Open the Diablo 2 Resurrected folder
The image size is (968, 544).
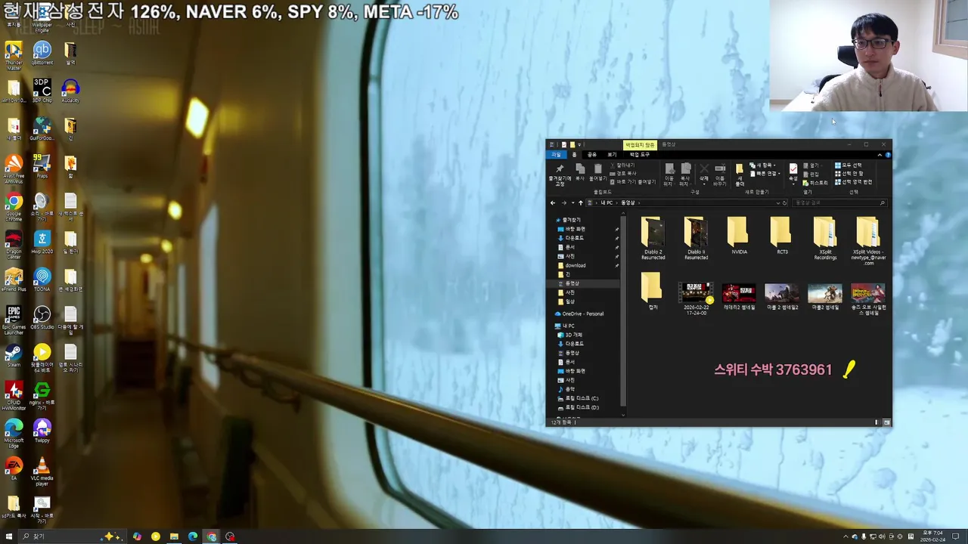coord(653,239)
